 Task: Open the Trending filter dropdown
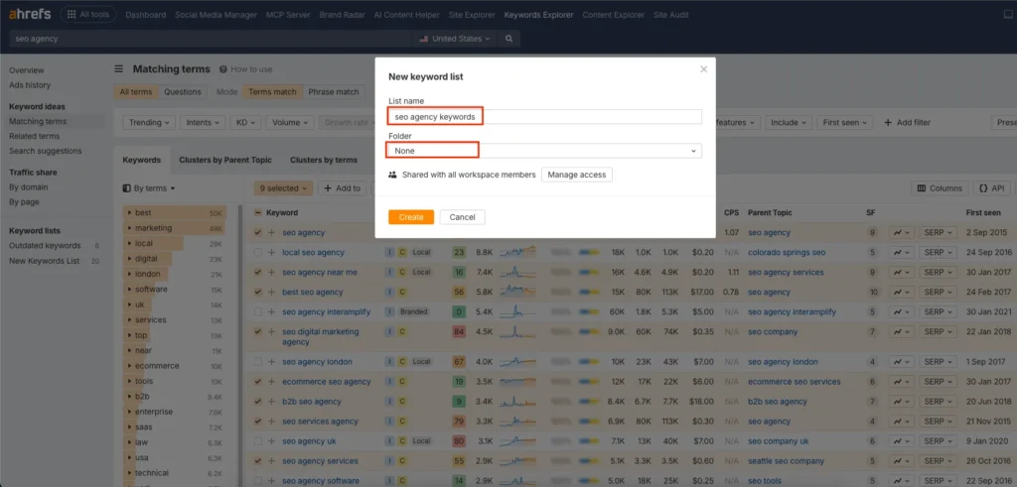pos(149,122)
